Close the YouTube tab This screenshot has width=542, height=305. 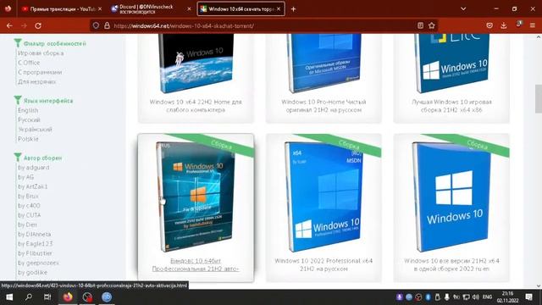[100, 9]
